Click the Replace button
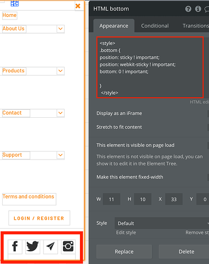 (124, 251)
